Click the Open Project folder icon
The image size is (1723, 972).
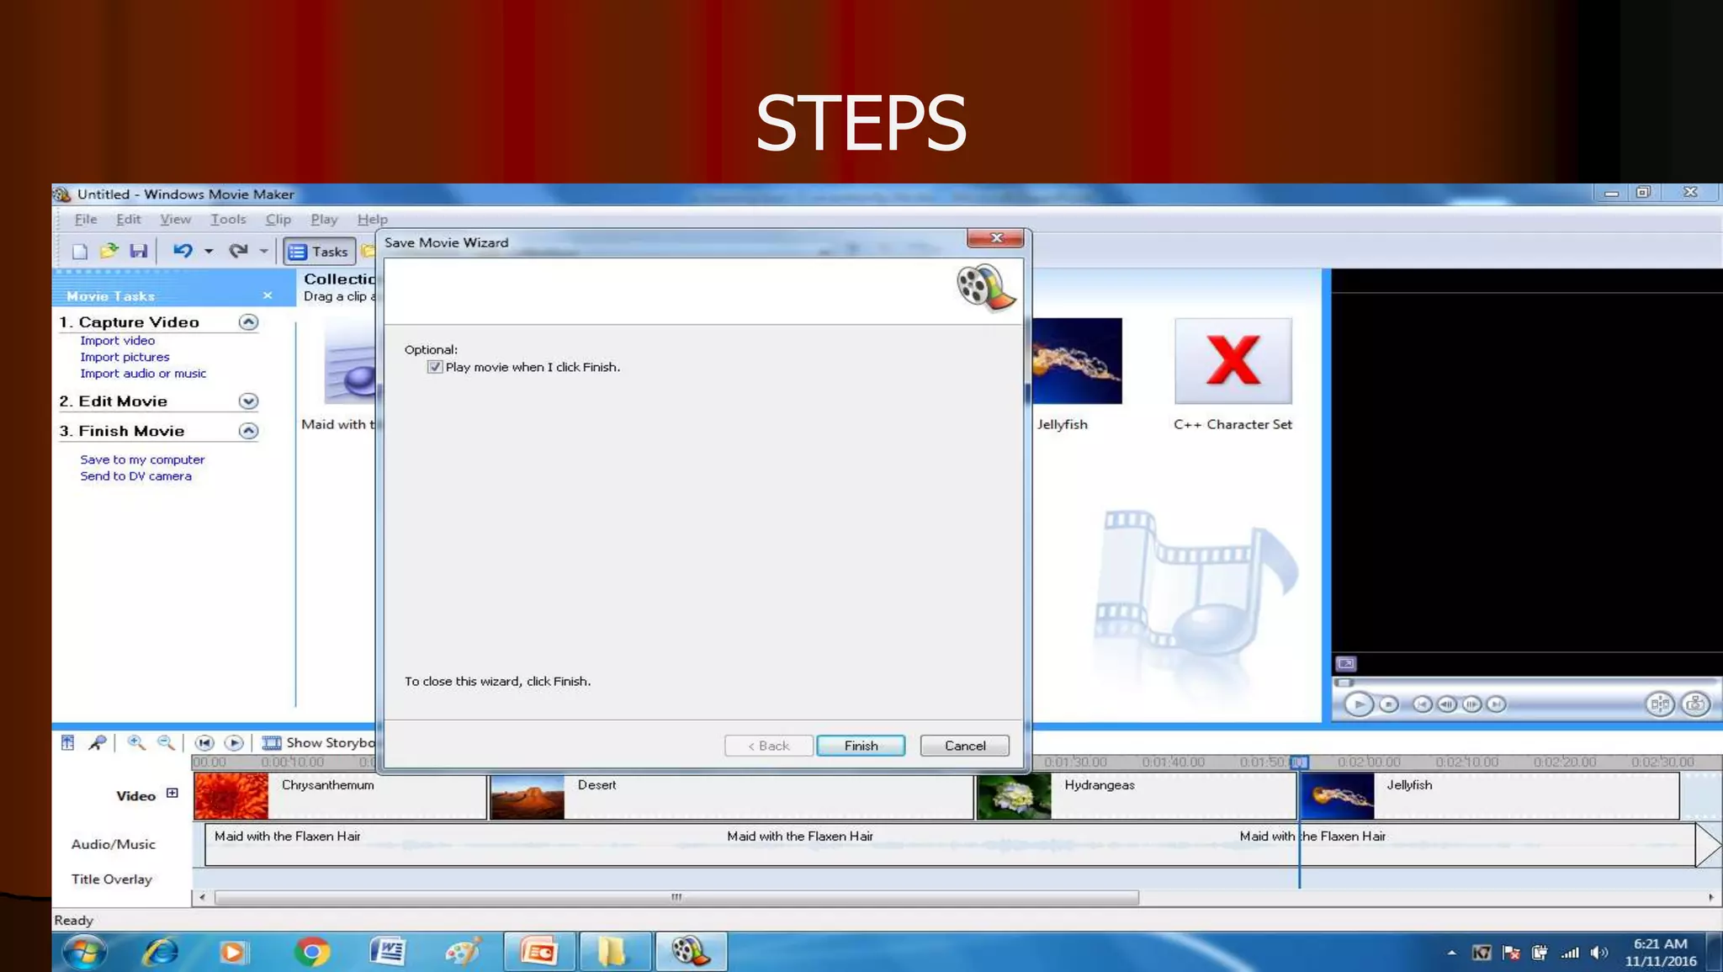109,251
